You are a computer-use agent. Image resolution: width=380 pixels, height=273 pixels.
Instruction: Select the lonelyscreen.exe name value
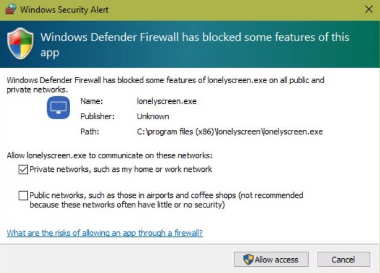166,101
